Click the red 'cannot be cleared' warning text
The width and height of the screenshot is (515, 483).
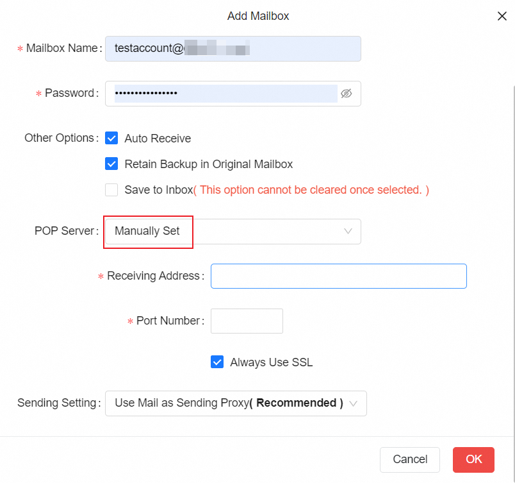pyautogui.click(x=311, y=190)
